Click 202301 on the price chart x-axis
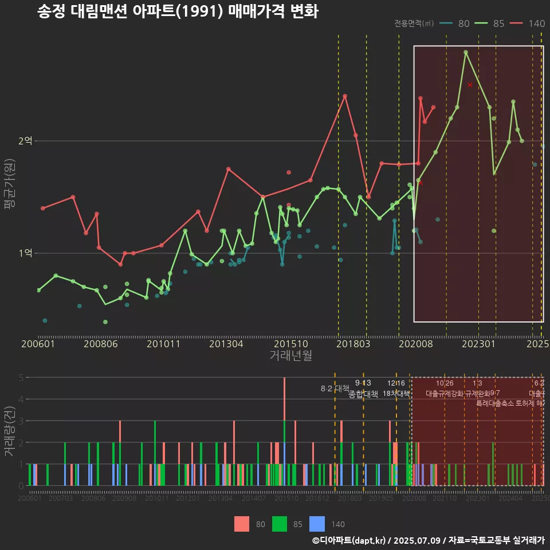This screenshot has height=550, width=550. (x=478, y=344)
